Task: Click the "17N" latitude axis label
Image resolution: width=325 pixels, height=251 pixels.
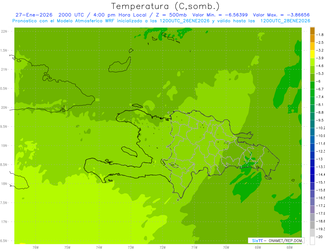Action: click(x=4, y=221)
